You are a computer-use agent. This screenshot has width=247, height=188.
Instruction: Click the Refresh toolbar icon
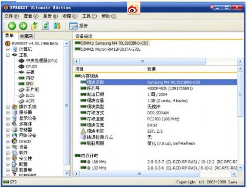coord(46,26)
